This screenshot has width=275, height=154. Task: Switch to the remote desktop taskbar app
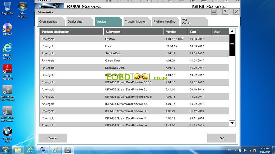coord(42,150)
